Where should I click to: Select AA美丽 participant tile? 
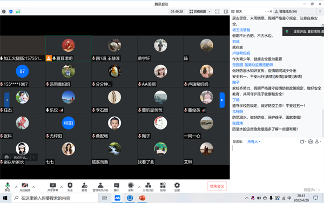coord(160,74)
